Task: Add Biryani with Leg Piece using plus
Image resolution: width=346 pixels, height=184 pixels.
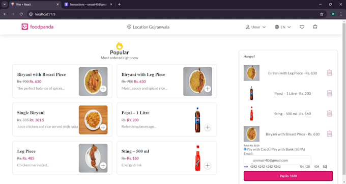Action: (208, 89)
